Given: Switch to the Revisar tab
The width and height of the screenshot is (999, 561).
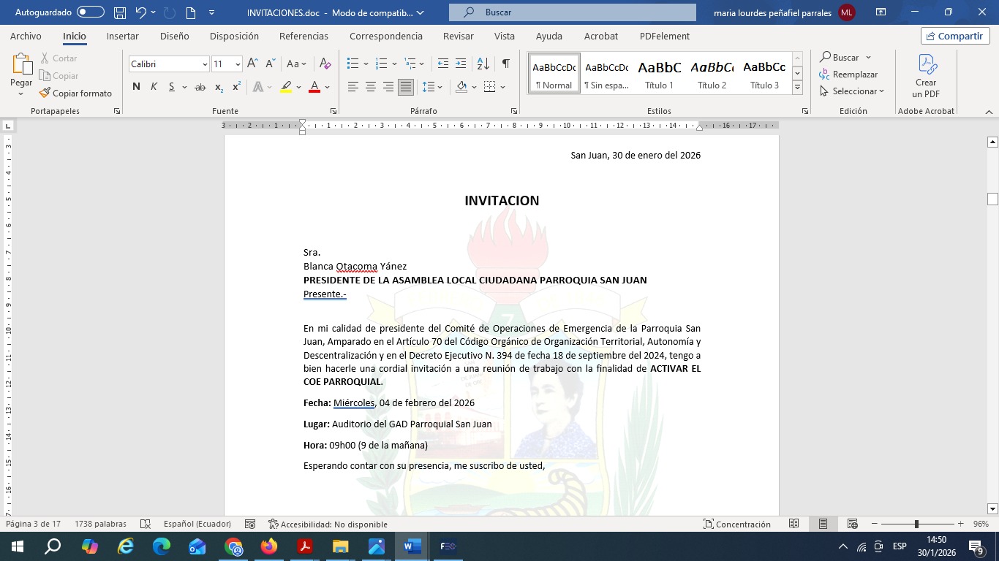Looking at the screenshot, I should [x=458, y=37].
